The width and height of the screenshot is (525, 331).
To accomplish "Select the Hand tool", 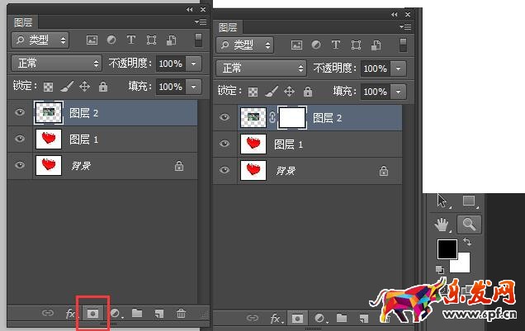I will click(x=444, y=224).
